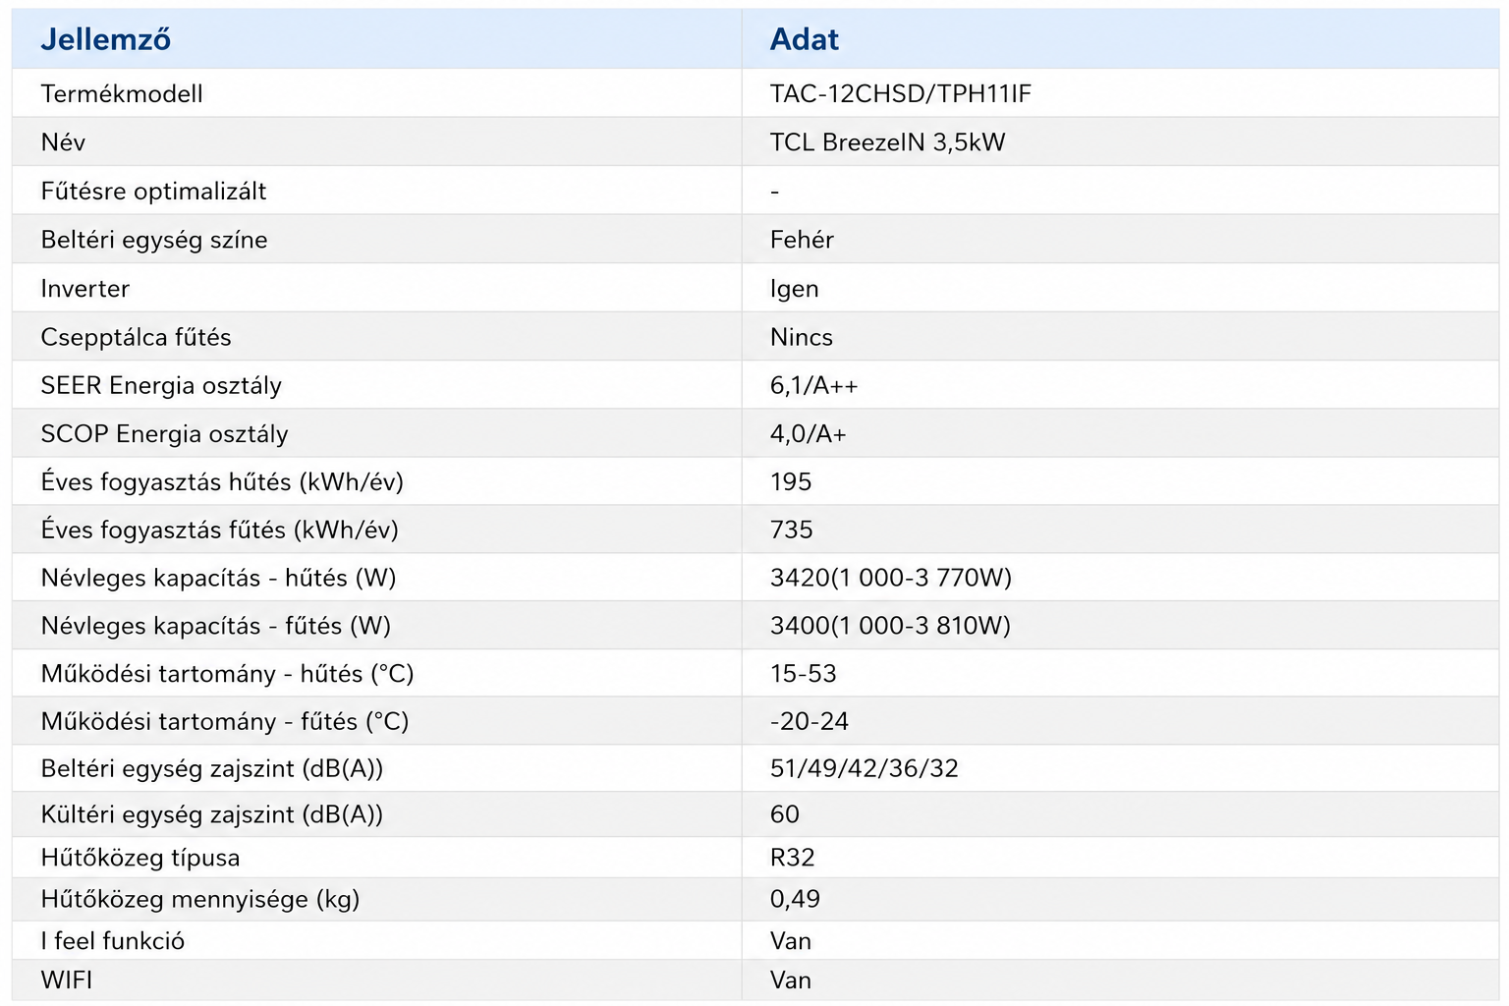Click the noise levels '51/49/42/36/32'

(864, 768)
